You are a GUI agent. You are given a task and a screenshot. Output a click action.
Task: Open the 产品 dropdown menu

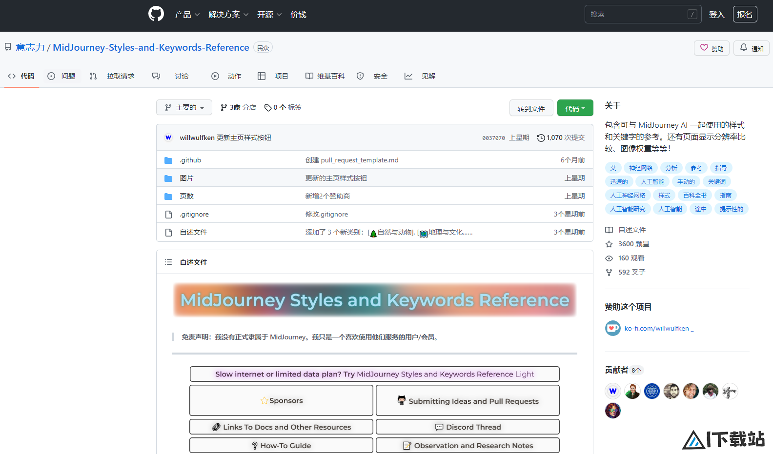pos(187,15)
